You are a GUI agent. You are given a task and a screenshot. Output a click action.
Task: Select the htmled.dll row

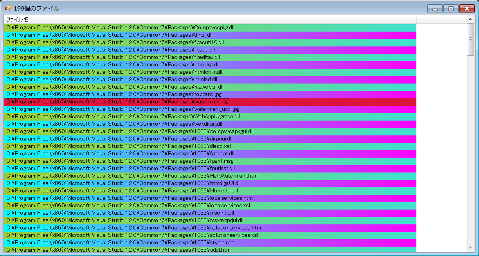[x=210, y=80]
